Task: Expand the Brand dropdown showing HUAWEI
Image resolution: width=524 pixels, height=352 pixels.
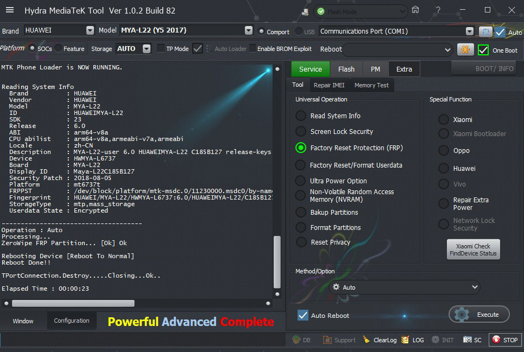Action: [x=90, y=31]
